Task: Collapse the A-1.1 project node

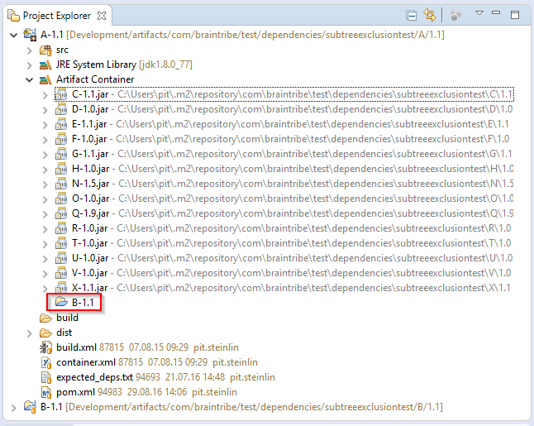Action: (x=13, y=36)
